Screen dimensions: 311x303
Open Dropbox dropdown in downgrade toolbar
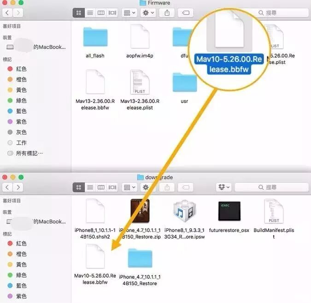pos(224,187)
